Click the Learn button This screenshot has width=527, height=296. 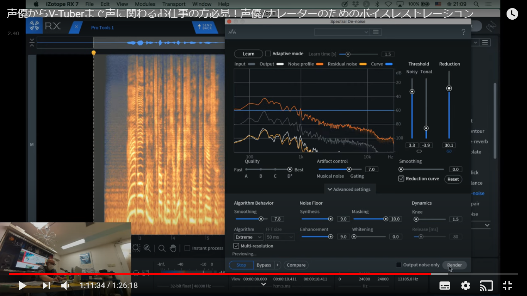pos(248,54)
